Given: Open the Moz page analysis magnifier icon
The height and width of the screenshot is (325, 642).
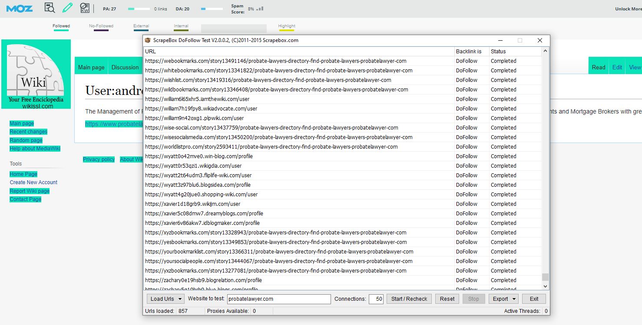Looking at the screenshot, I should coord(50,8).
